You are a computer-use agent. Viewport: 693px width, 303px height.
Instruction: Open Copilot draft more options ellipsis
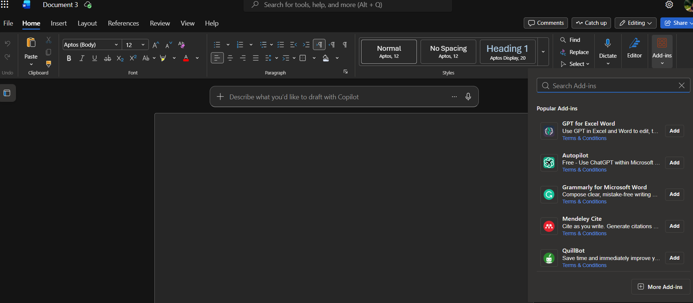(x=454, y=97)
